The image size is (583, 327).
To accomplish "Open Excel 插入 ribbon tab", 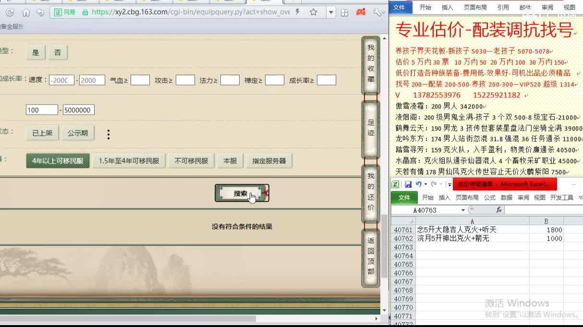I will point(445,198).
